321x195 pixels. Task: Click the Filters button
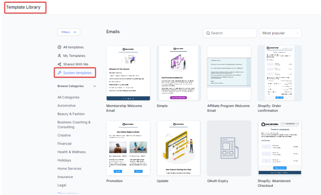coord(69,32)
